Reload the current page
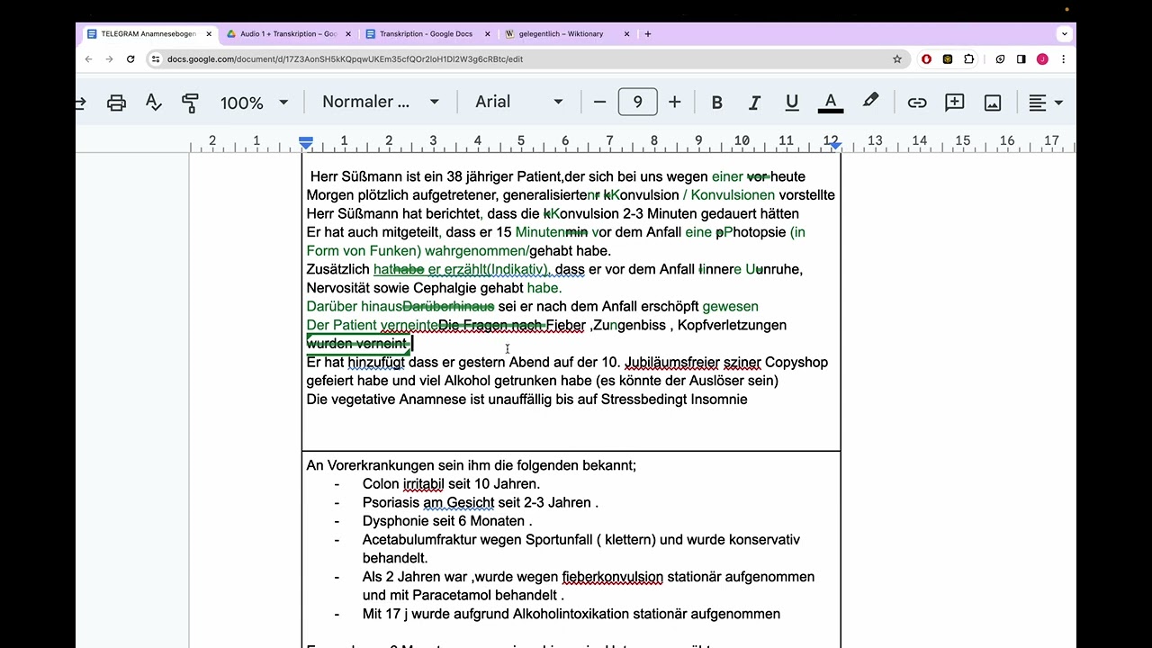The height and width of the screenshot is (648, 1152). tap(130, 59)
